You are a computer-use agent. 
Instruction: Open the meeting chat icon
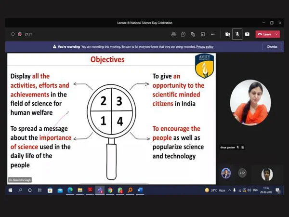tap(183, 34)
